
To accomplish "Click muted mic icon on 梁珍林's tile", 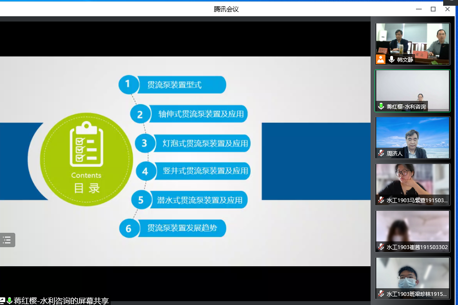I will pos(381,294).
